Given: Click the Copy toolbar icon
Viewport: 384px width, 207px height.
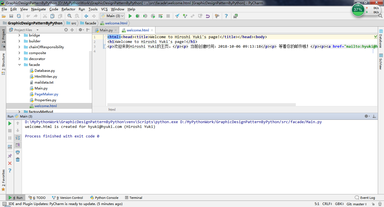Looking at the screenshot, I should coord(52,16).
